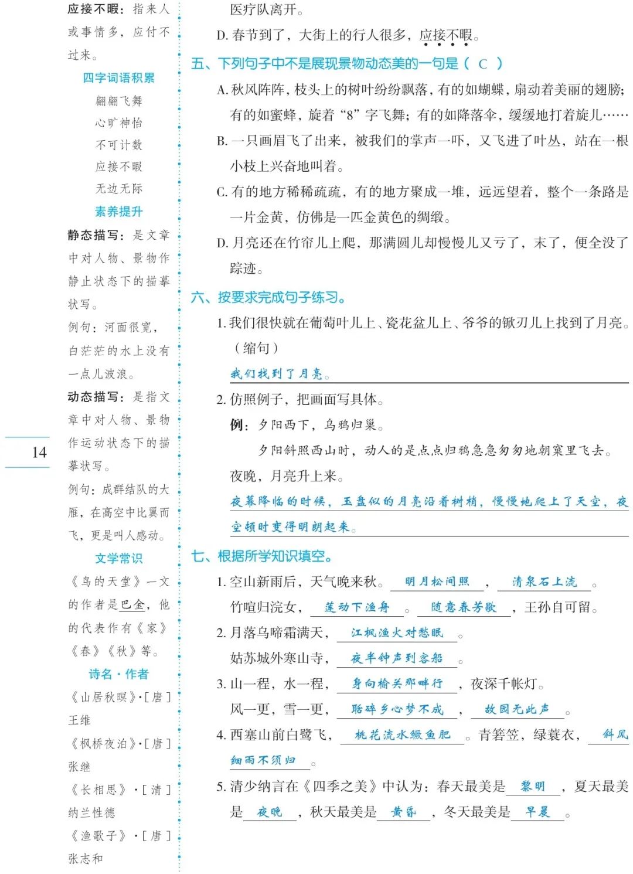
Task: Click the dotted phrase 应接不暇 in option D
Action: [445, 35]
